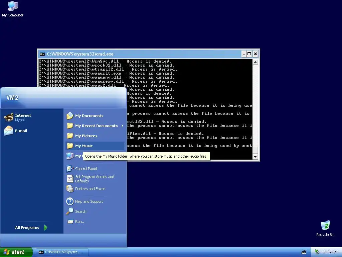Image resolution: width=342 pixels, height=257 pixels.
Task: Click the My Documents folder icon
Action: click(x=70, y=115)
